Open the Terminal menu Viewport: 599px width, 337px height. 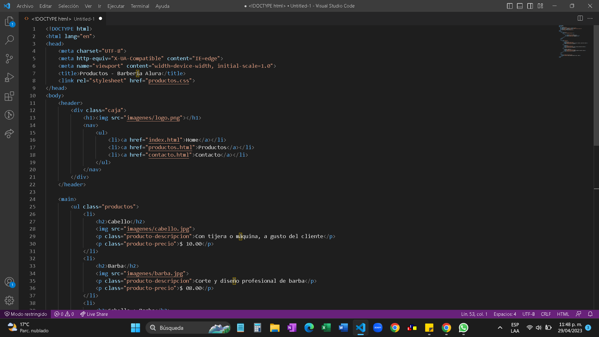coord(140,6)
